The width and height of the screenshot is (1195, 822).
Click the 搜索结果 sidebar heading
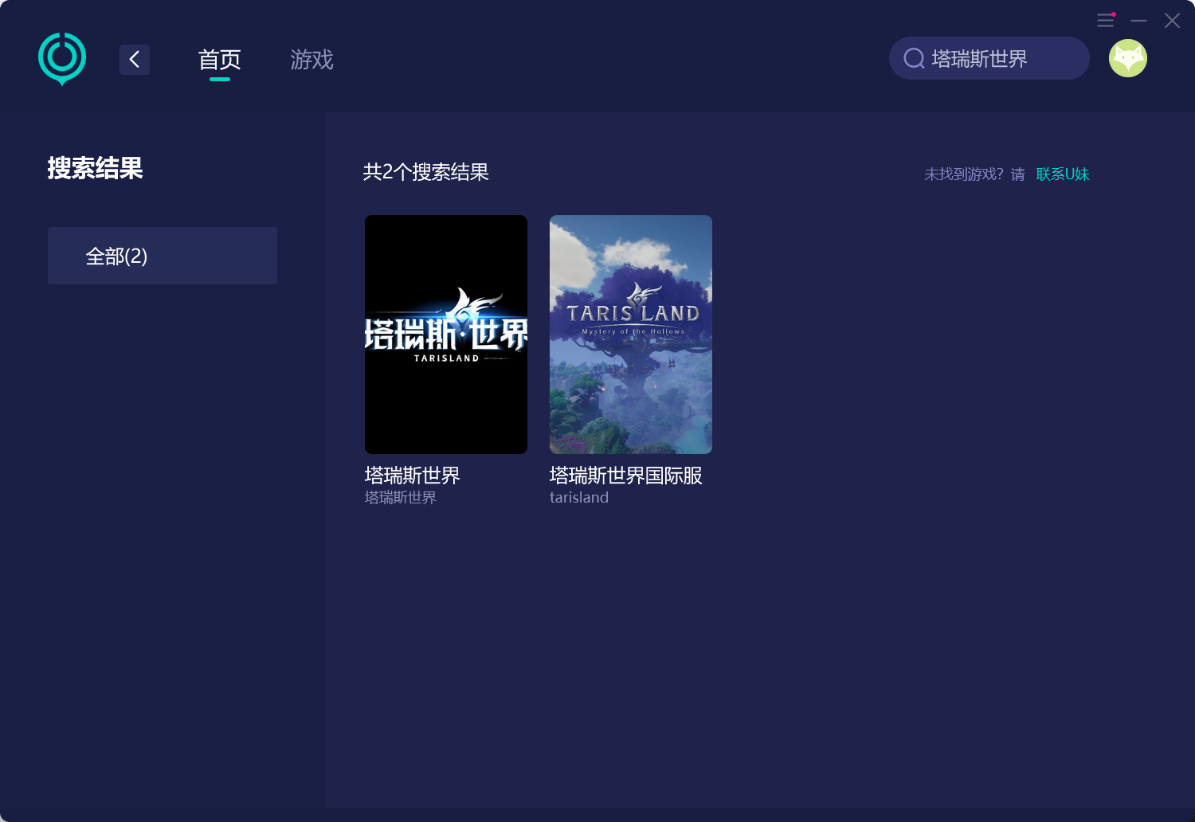click(x=96, y=168)
